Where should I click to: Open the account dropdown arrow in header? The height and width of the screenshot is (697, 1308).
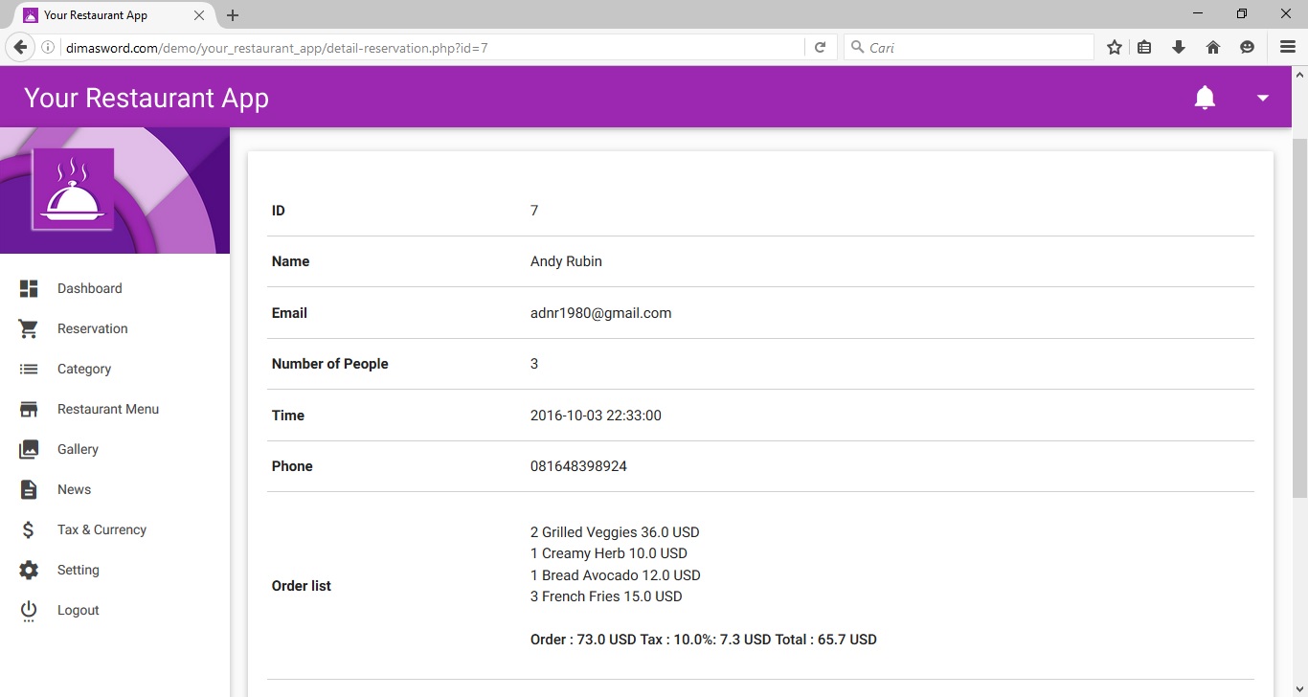[1262, 98]
